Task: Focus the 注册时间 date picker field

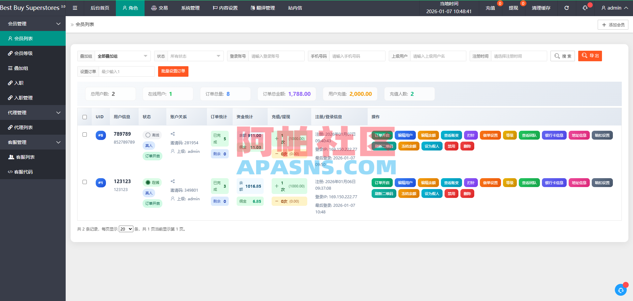Action: click(x=519, y=56)
